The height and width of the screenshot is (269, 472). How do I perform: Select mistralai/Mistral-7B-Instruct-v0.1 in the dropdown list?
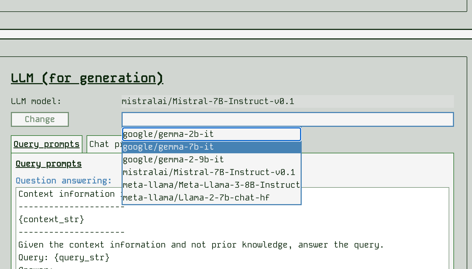pyautogui.click(x=211, y=172)
